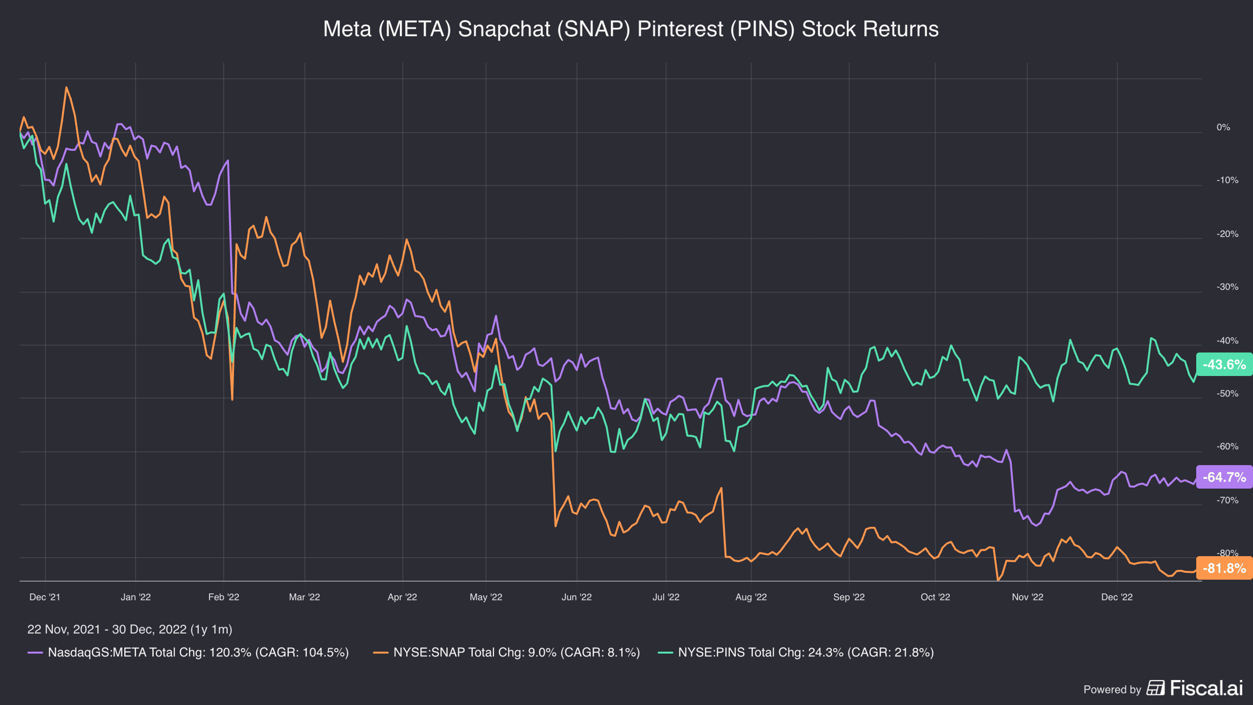1253x705 pixels.
Task: Click the Nov '22 axis label
Action: pos(1027,597)
